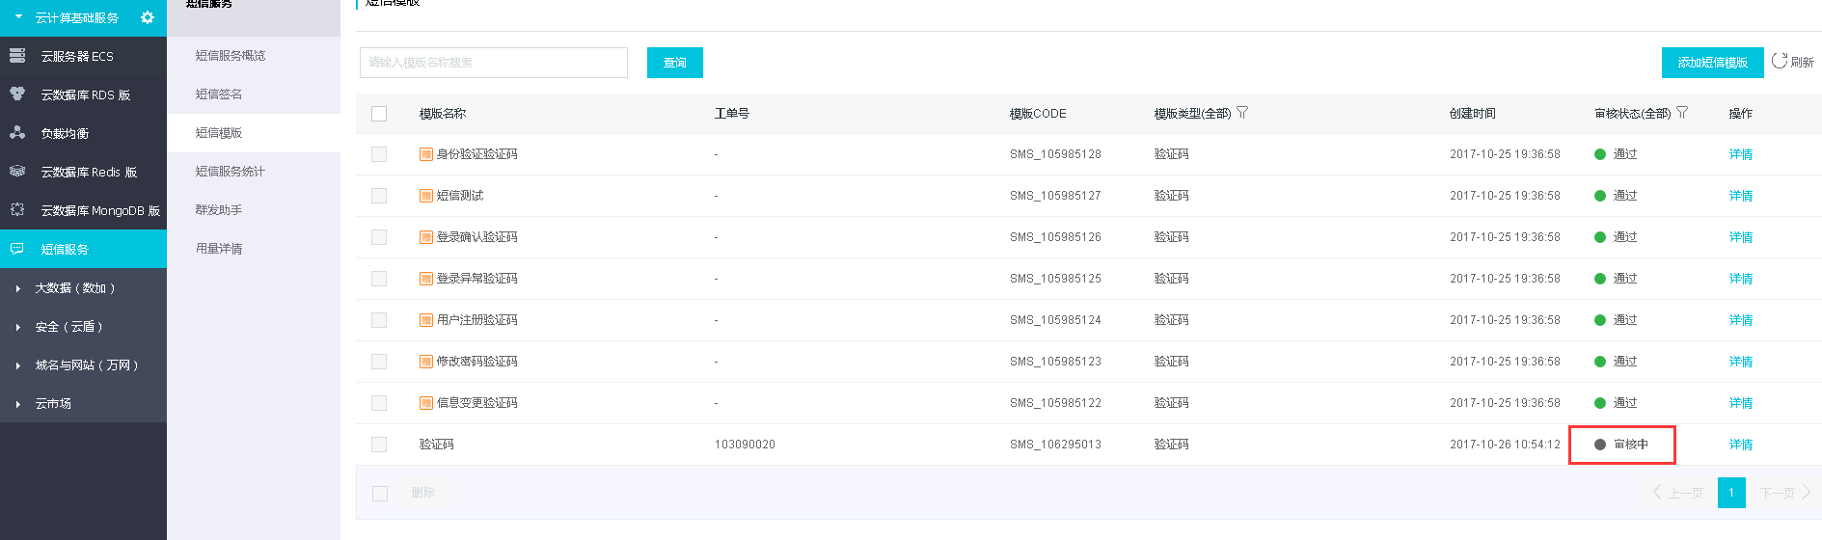Click the 上一页 previous page control

pos(1678,493)
